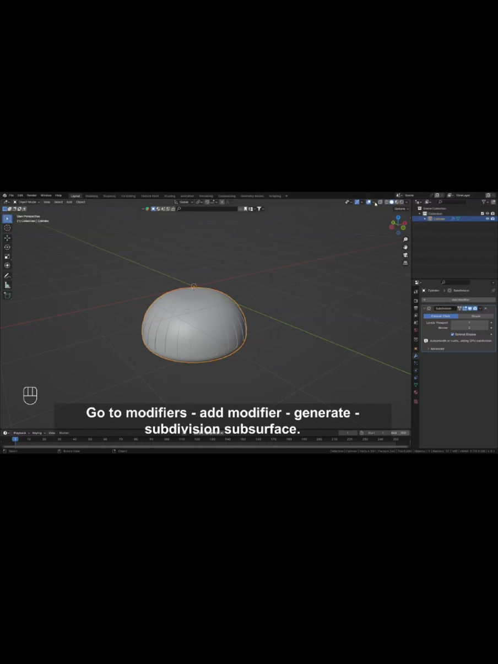498x664 pixels.
Task: Pick the Annotate pencil tool
Action: point(7,275)
